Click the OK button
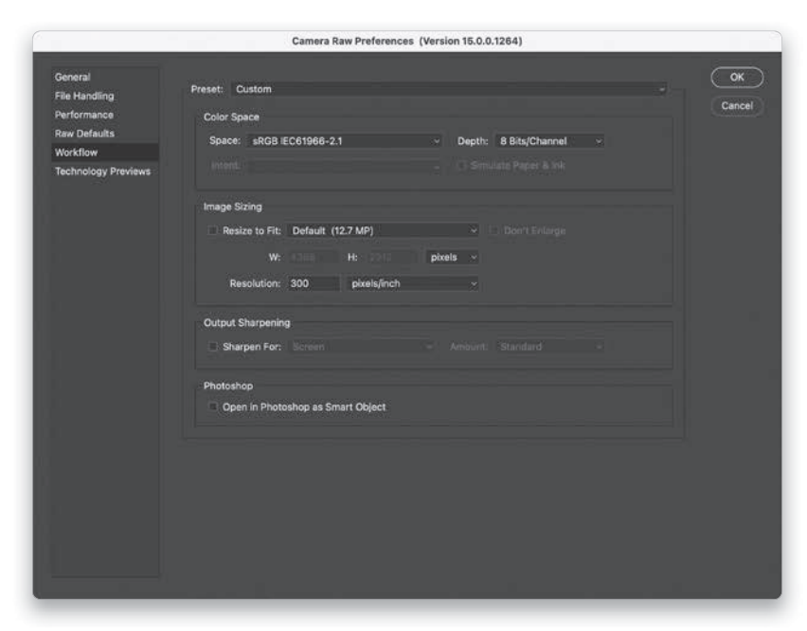 coord(737,78)
